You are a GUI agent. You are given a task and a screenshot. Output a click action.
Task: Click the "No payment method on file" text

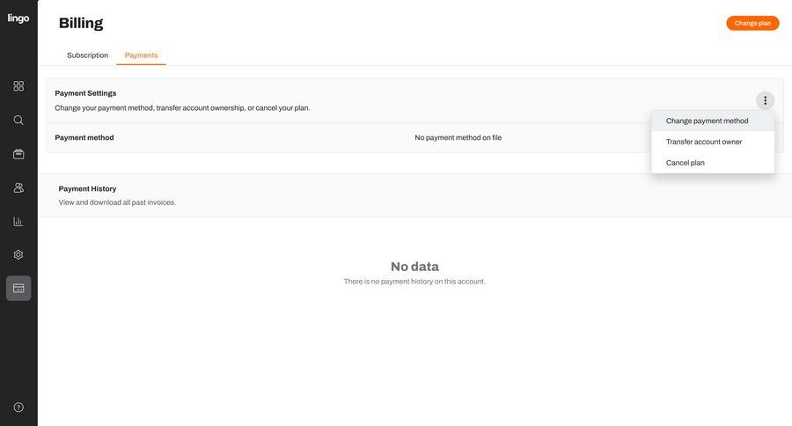coord(458,137)
